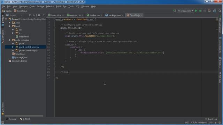Toggle tool window bars corner icon

pyautogui.click(x=3, y=123)
